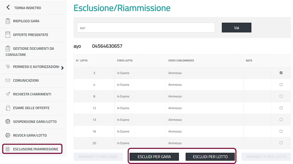The image size is (293, 164).
Task: Select the checkbox for lotto 8
Action: [x=281, y=96]
